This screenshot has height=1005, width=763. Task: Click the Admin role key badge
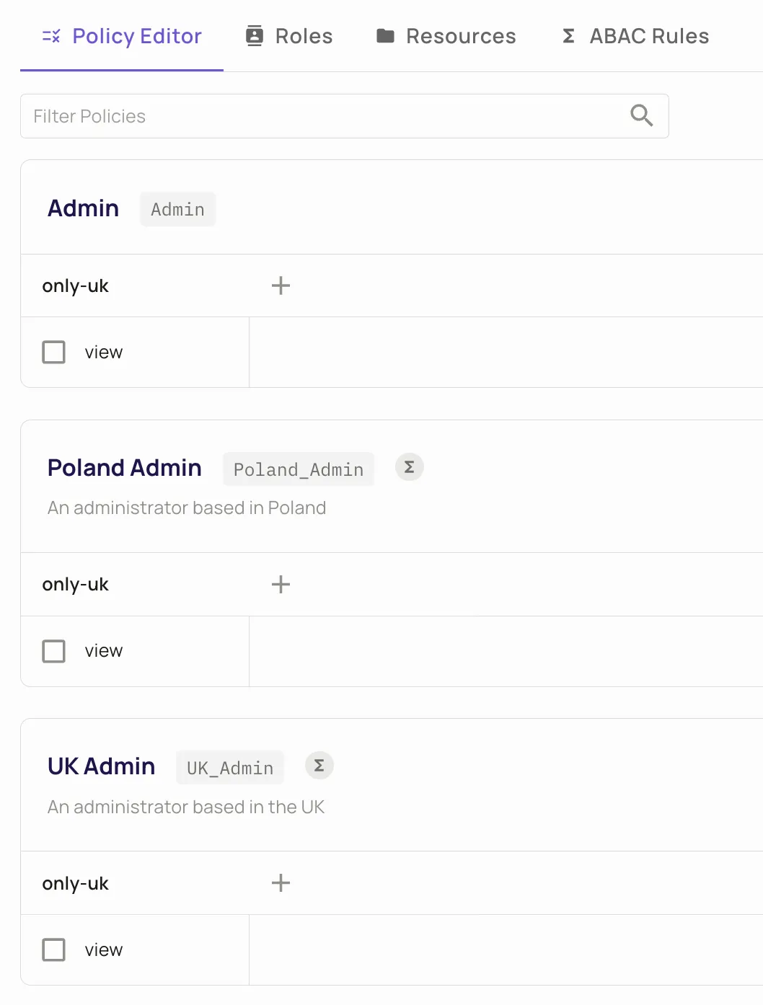coord(177,210)
